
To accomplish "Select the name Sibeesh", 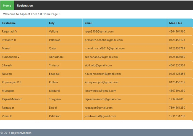I will (7, 65).
